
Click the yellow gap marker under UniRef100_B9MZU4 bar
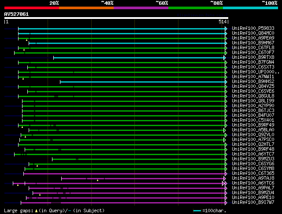pyautogui.click(x=40, y=195)
